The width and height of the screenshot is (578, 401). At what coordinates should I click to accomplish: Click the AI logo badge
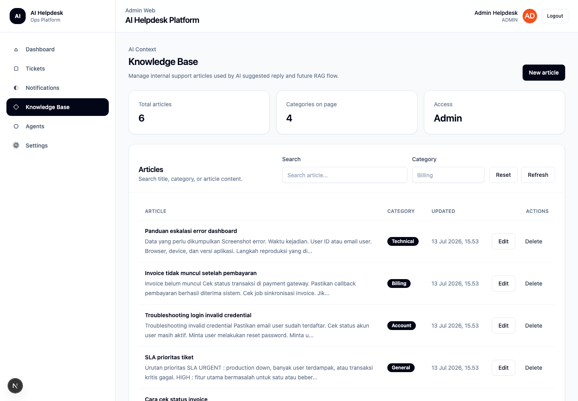coord(18,16)
